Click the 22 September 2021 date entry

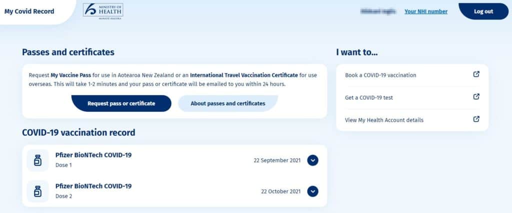(277, 160)
